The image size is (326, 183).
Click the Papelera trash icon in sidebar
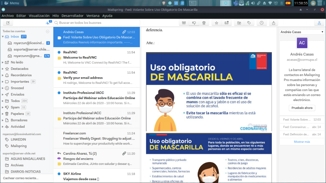click(7, 114)
